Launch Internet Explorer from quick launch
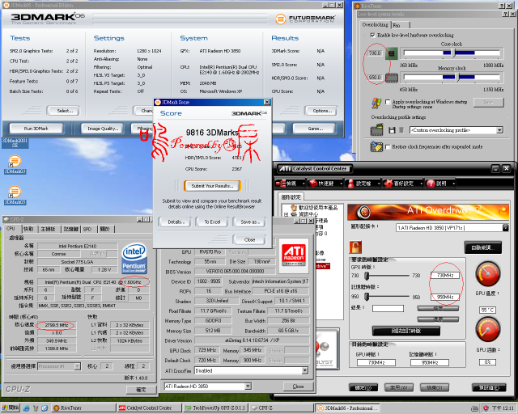Image resolution: width=518 pixels, height=414 pixels. pyautogui.click(x=27, y=408)
